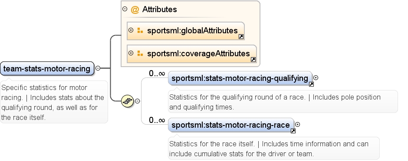Click coverageAttributes group icon
The height and width of the screenshot is (161, 408).
pyautogui.click(x=140, y=53)
